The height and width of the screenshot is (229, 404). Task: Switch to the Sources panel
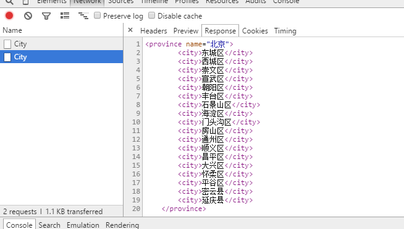(x=121, y=2)
